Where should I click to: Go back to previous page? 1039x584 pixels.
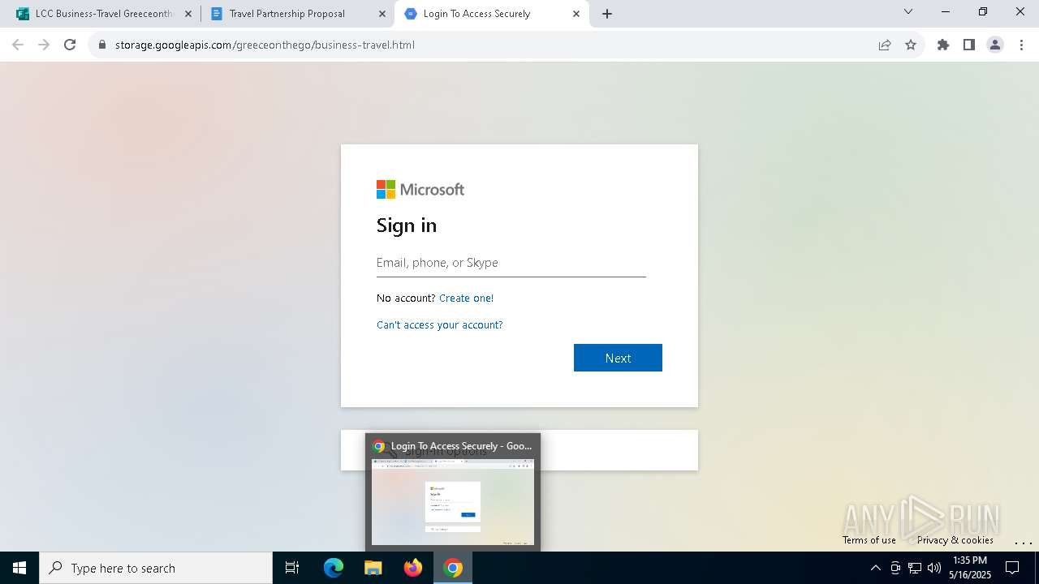click(18, 45)
